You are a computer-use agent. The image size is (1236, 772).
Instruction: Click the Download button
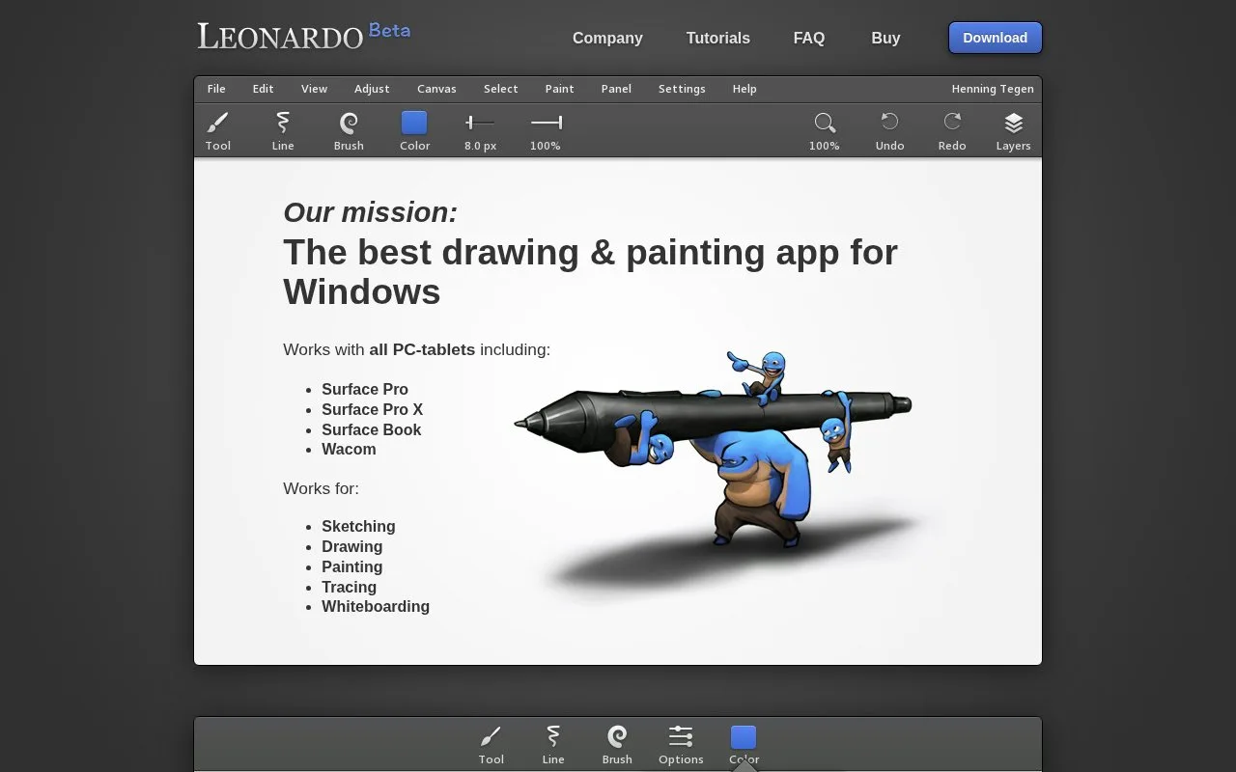[996, 38]
